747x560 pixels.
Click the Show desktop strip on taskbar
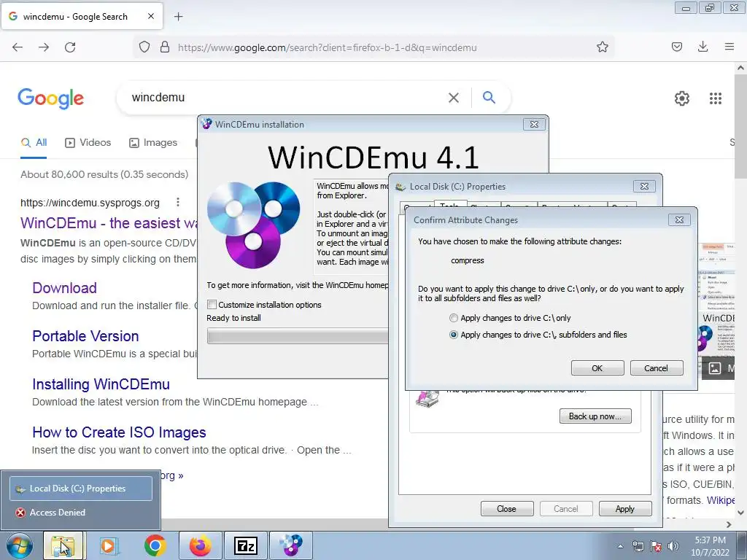(743, 545)
